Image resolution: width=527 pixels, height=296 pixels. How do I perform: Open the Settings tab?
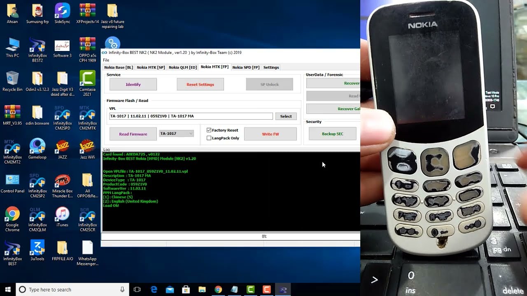click(271, 67)
